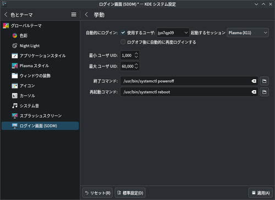Maximize the window with up arrow
Screen dimensions: 275x200
[x=263, y=4]
